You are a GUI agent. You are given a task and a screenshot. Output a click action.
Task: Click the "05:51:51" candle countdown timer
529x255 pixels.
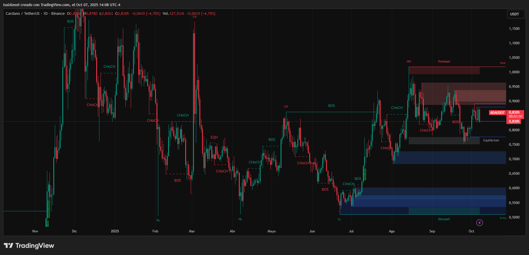516,116
